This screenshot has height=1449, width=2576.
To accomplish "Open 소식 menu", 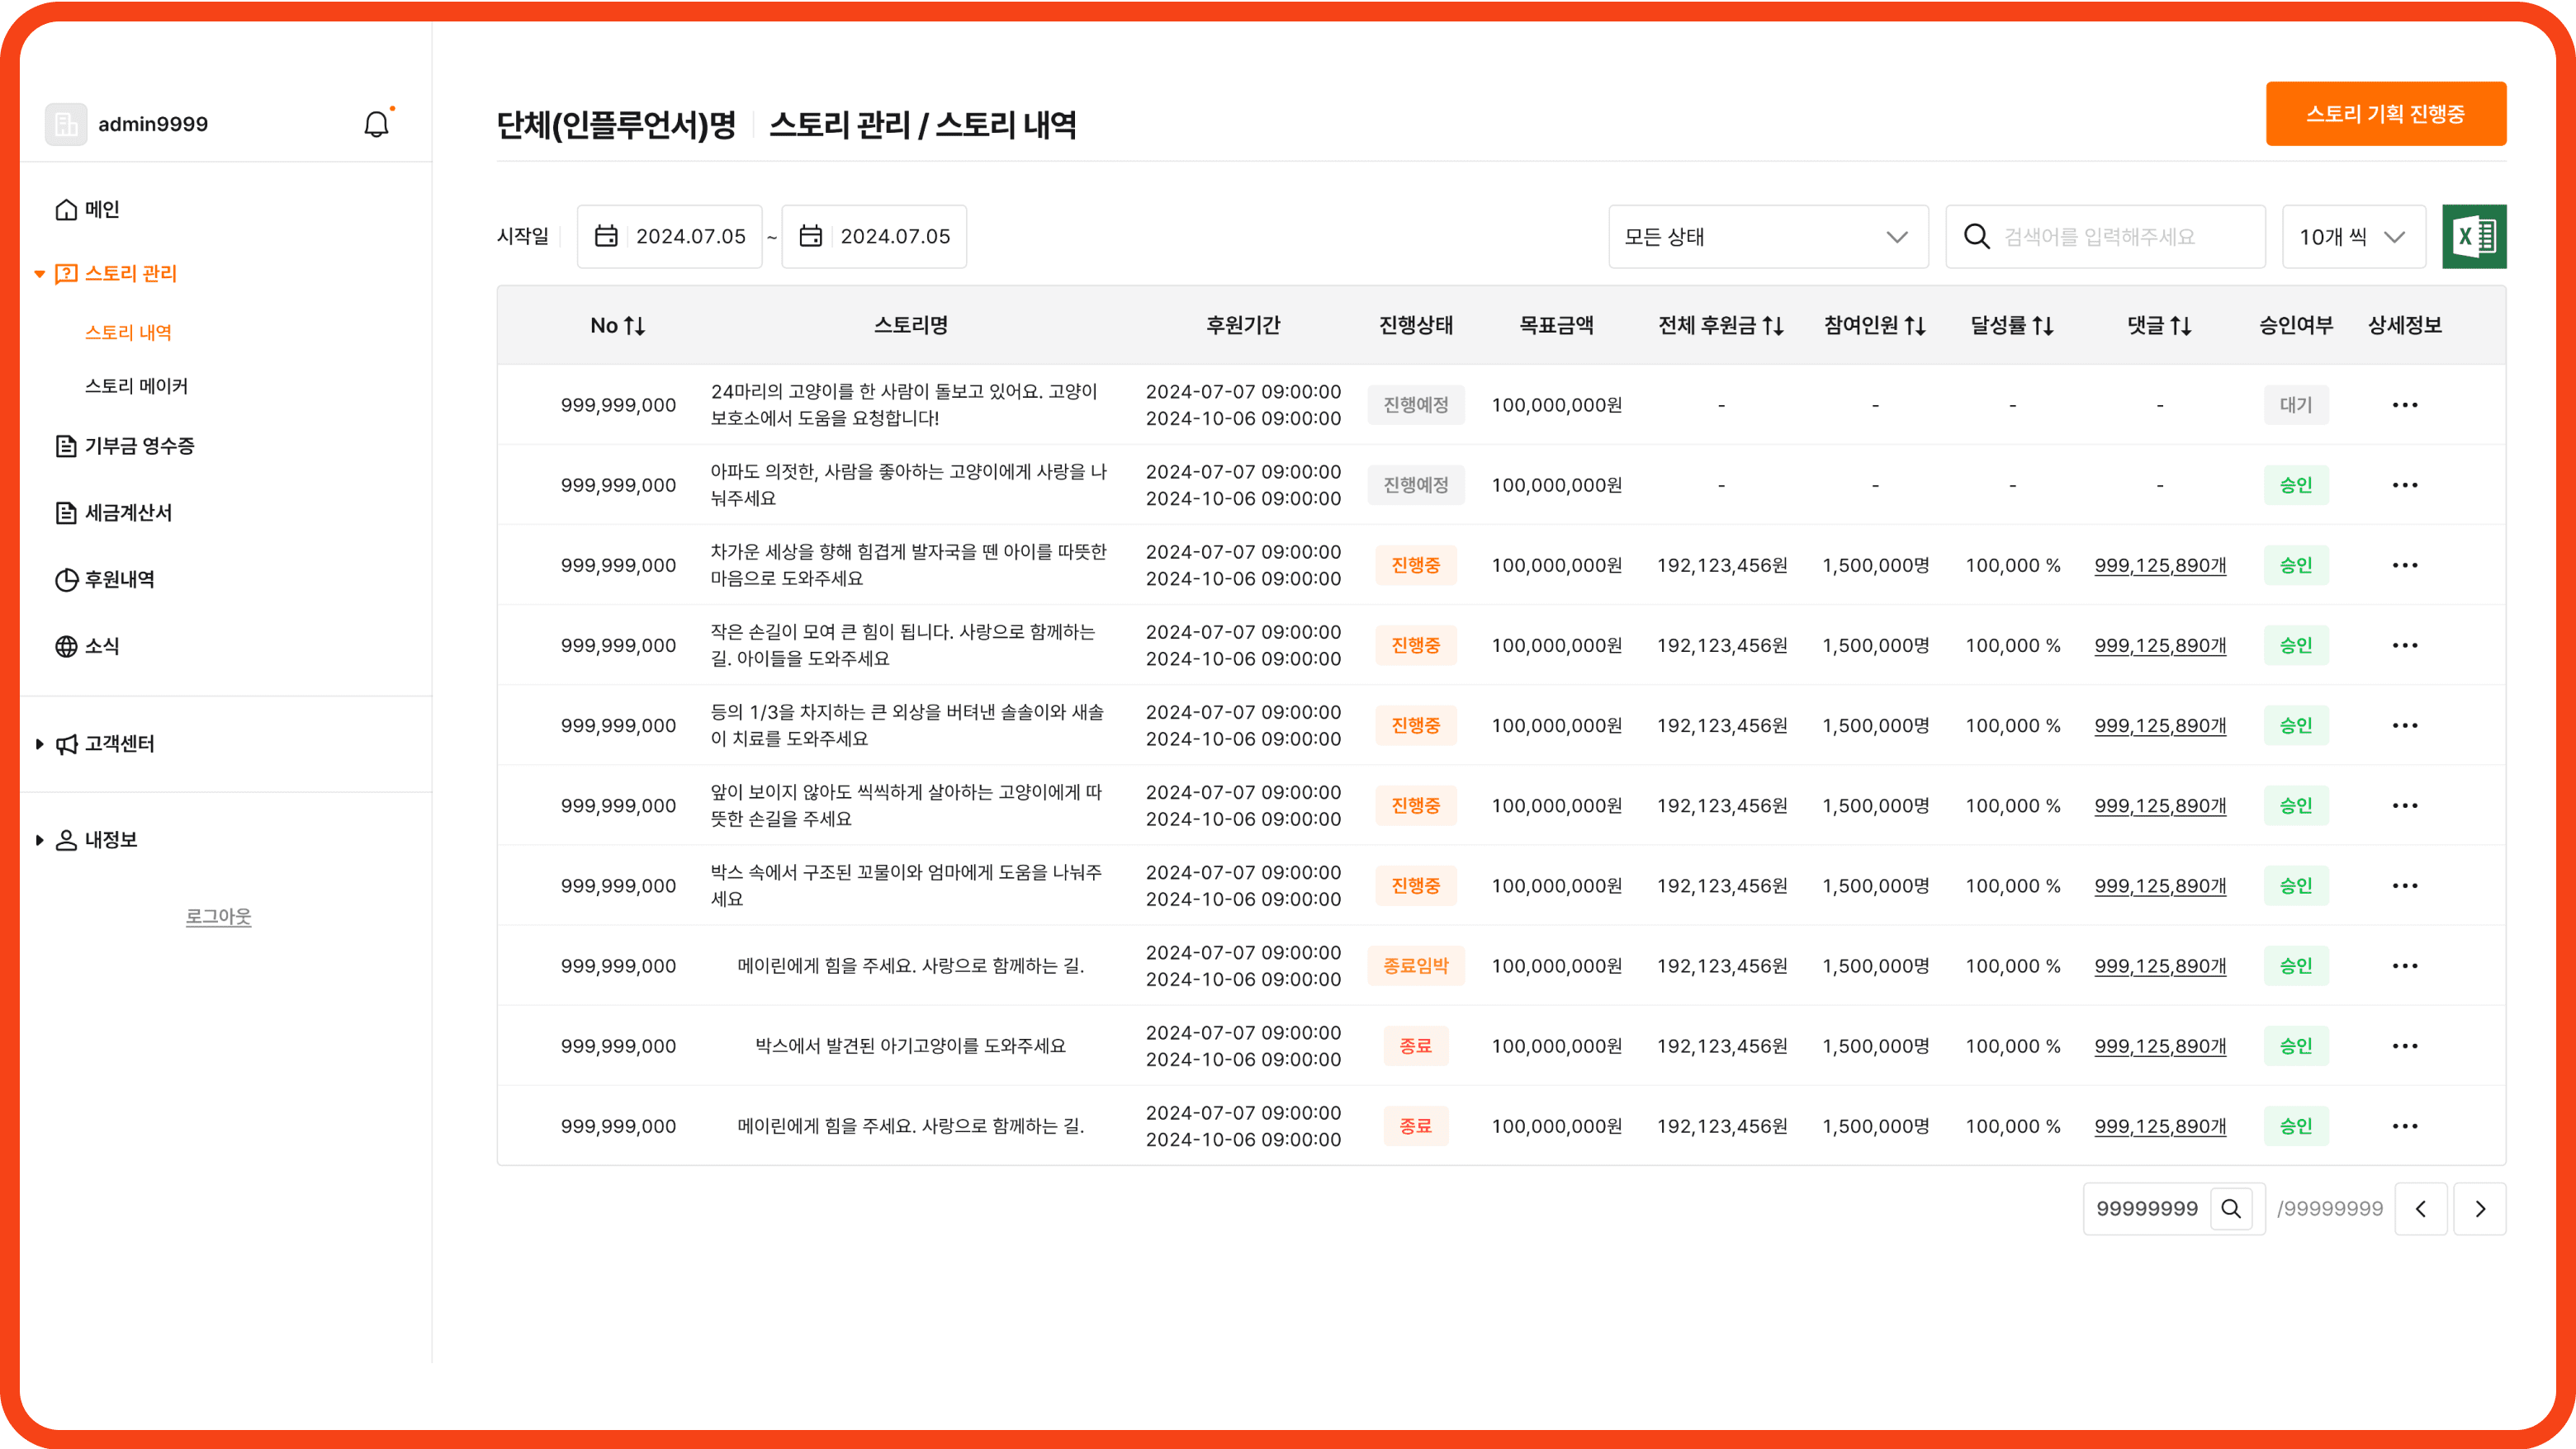I will point(88,645).
